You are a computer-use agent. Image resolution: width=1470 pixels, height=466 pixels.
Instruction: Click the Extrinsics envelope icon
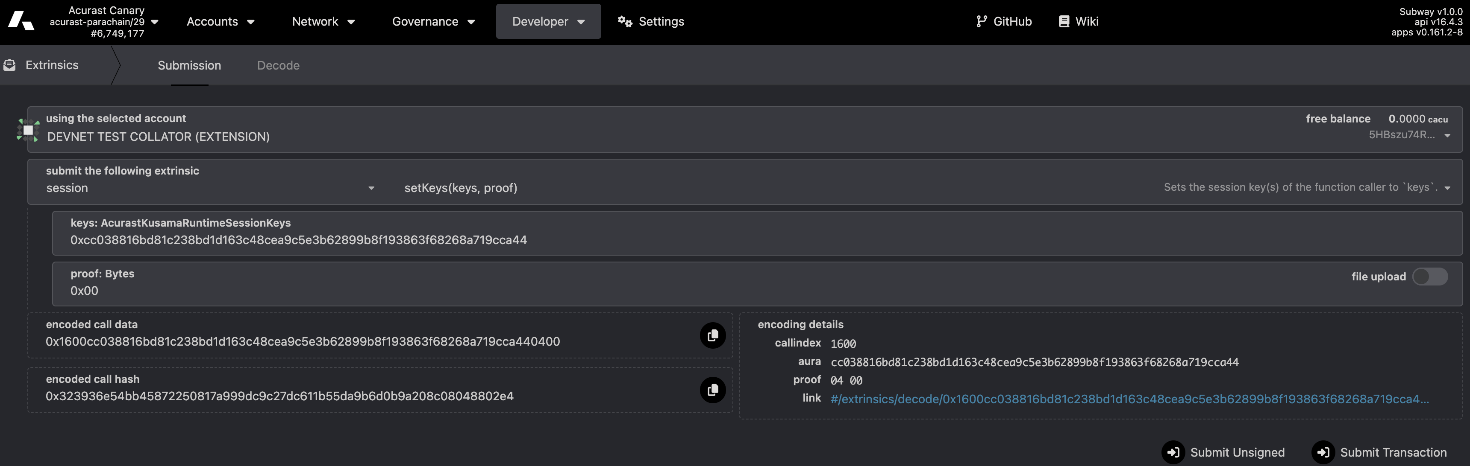tap(10, 65)
